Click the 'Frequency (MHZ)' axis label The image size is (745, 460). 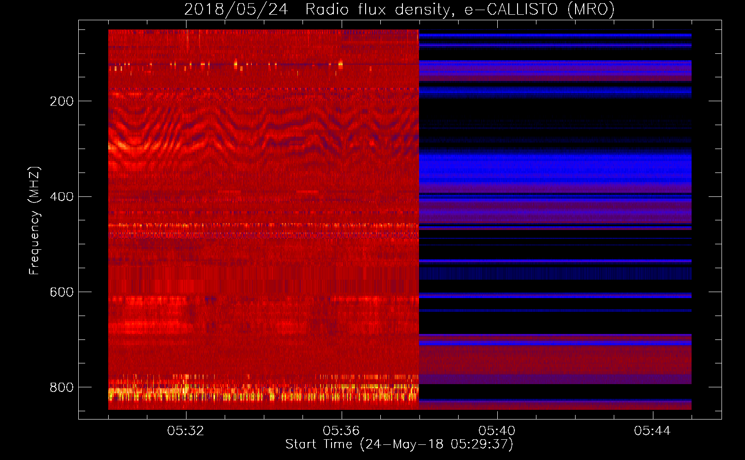tap(35, 221)
